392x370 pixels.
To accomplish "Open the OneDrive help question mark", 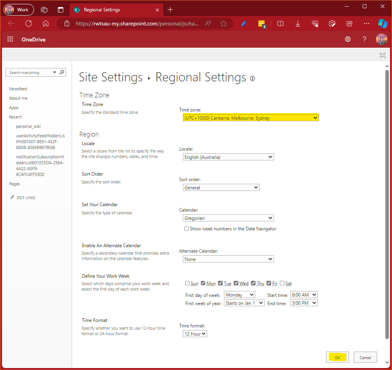I will 365,39.
